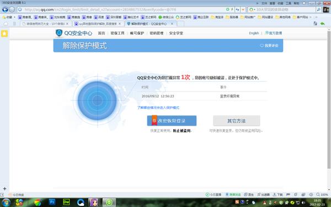The width and height of the screenshot is (331, 207).
Task: Open the 淘宝店 bookmark folder
Action: (217, 17)
